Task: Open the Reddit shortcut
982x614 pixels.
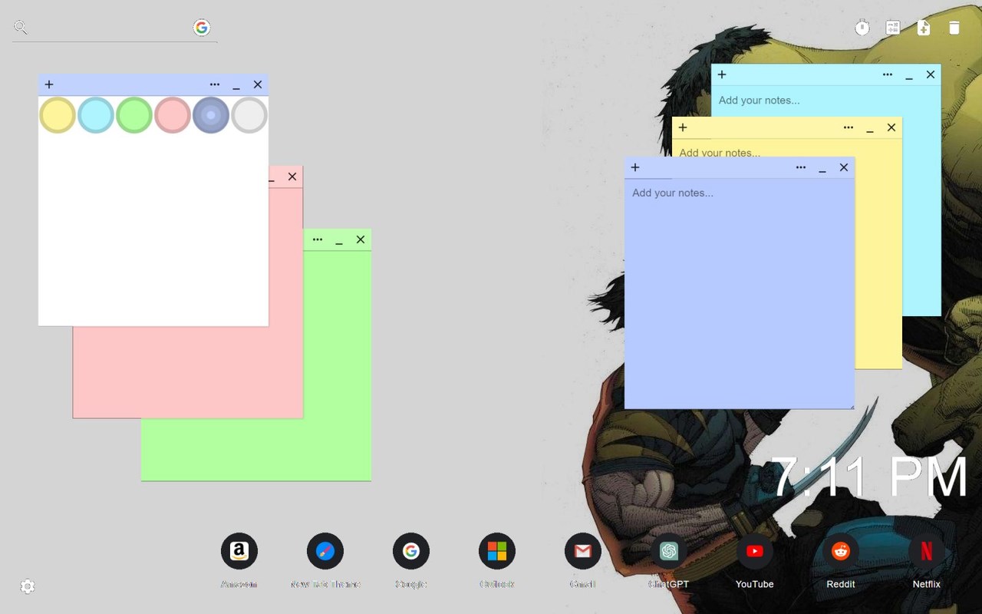Action: pyautogui.click(x=841, y=551)
